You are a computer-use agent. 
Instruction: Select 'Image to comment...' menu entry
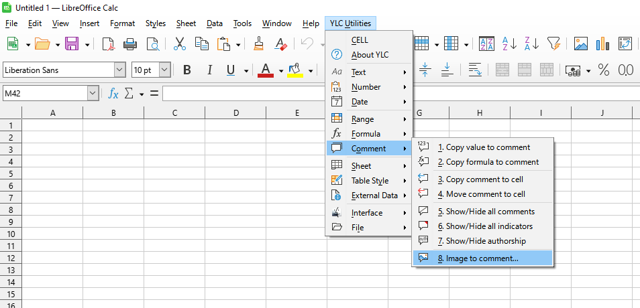(x=478, y=258)
